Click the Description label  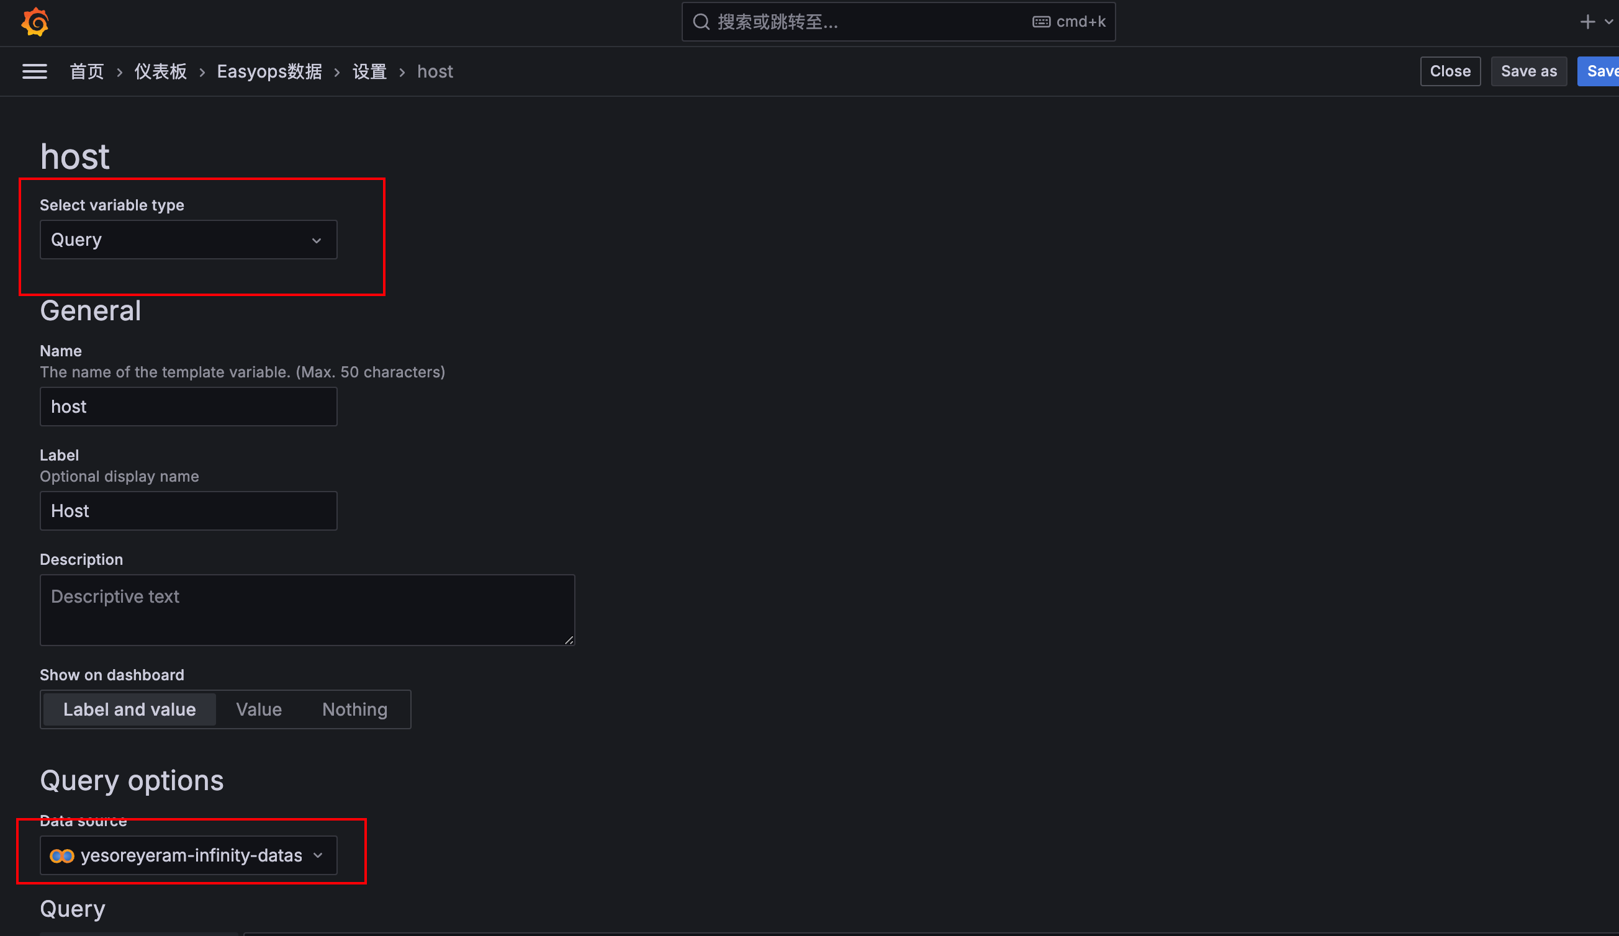81,559
